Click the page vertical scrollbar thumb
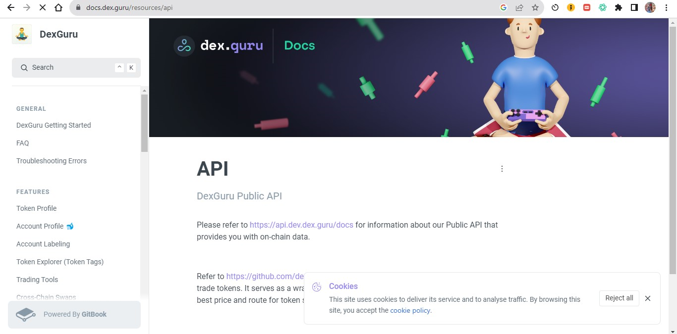677x334 pixels. [x=673, y=150]
